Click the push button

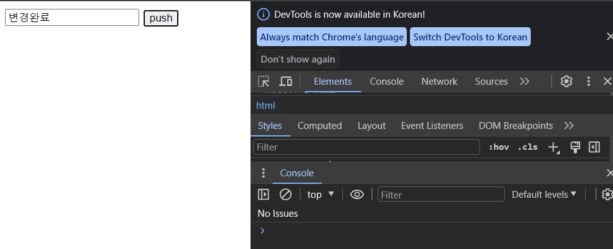point(161,18)
